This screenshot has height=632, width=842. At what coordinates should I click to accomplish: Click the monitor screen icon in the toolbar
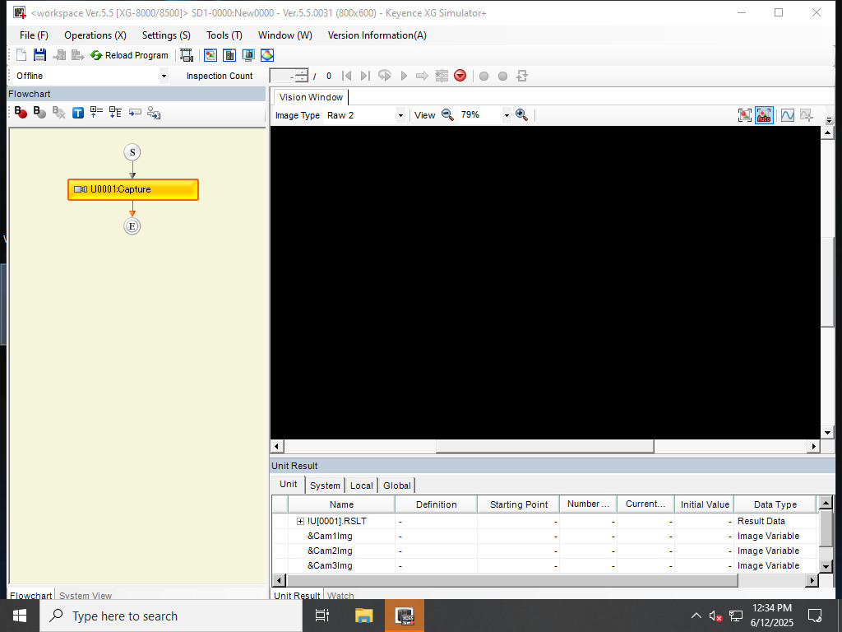[248, 55]
